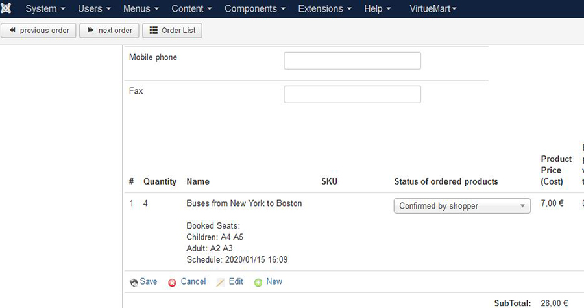This screenshot has height=308, width=584.
Task: Expand the Extensions menu
Action: point(324,9)
